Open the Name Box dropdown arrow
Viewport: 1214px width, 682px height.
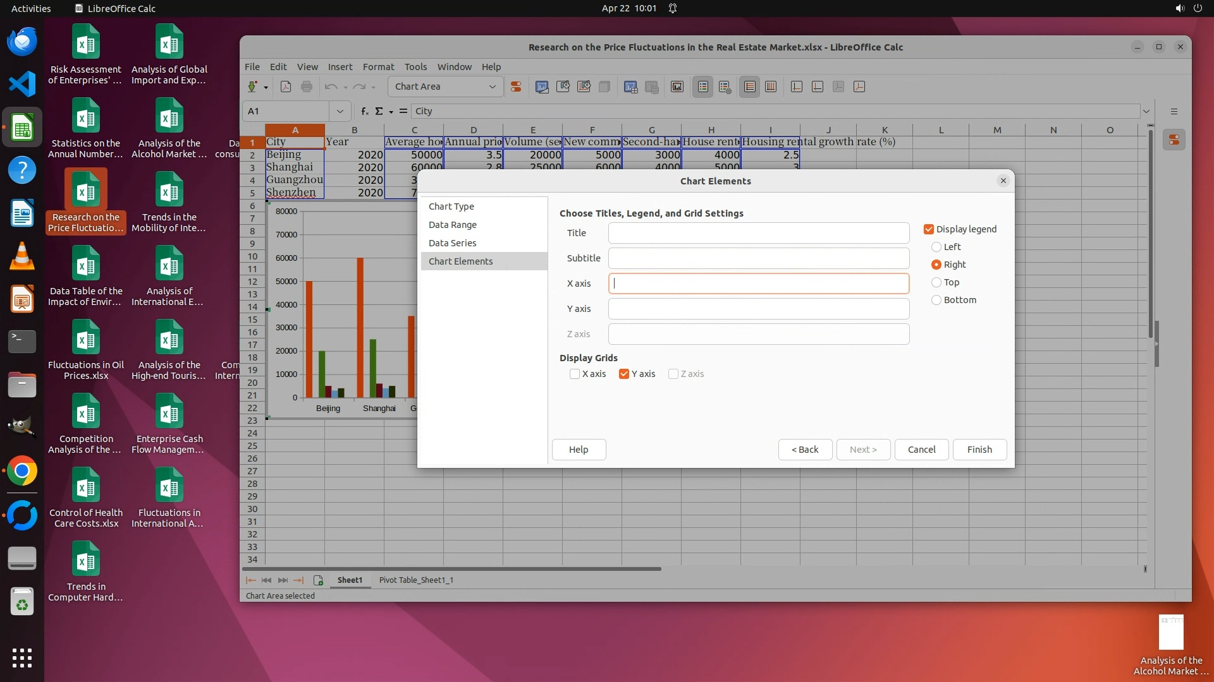point(340,111)
